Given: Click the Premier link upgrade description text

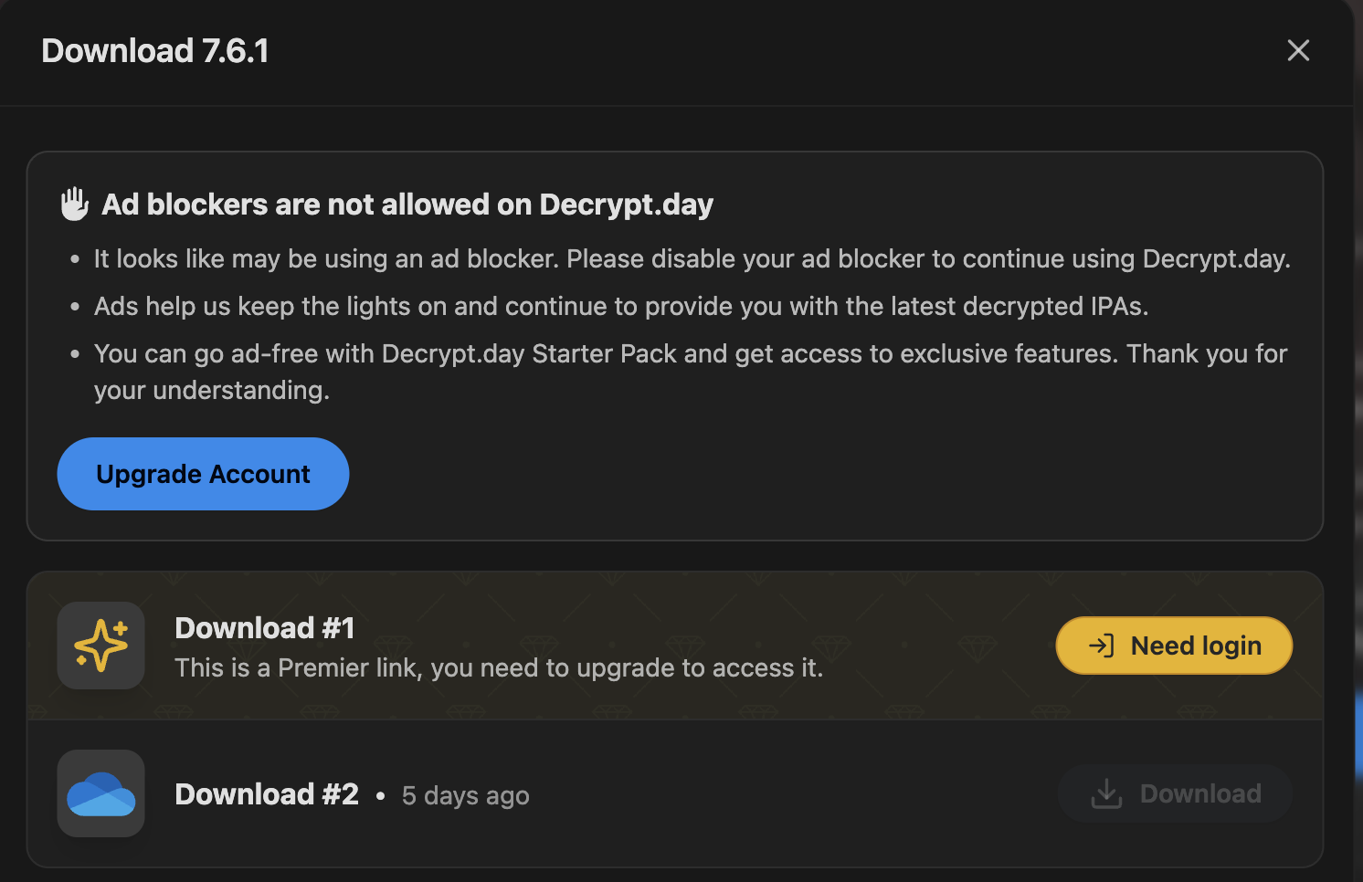Looking at the screenshot, I should click(x=499, y=668).
